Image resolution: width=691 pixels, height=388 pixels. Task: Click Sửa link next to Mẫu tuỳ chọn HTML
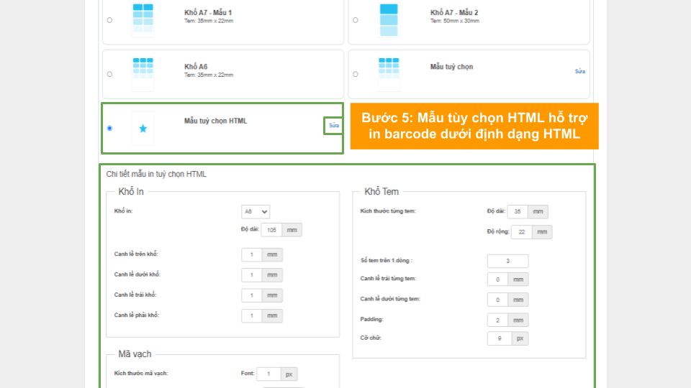[x=333, y=126]
